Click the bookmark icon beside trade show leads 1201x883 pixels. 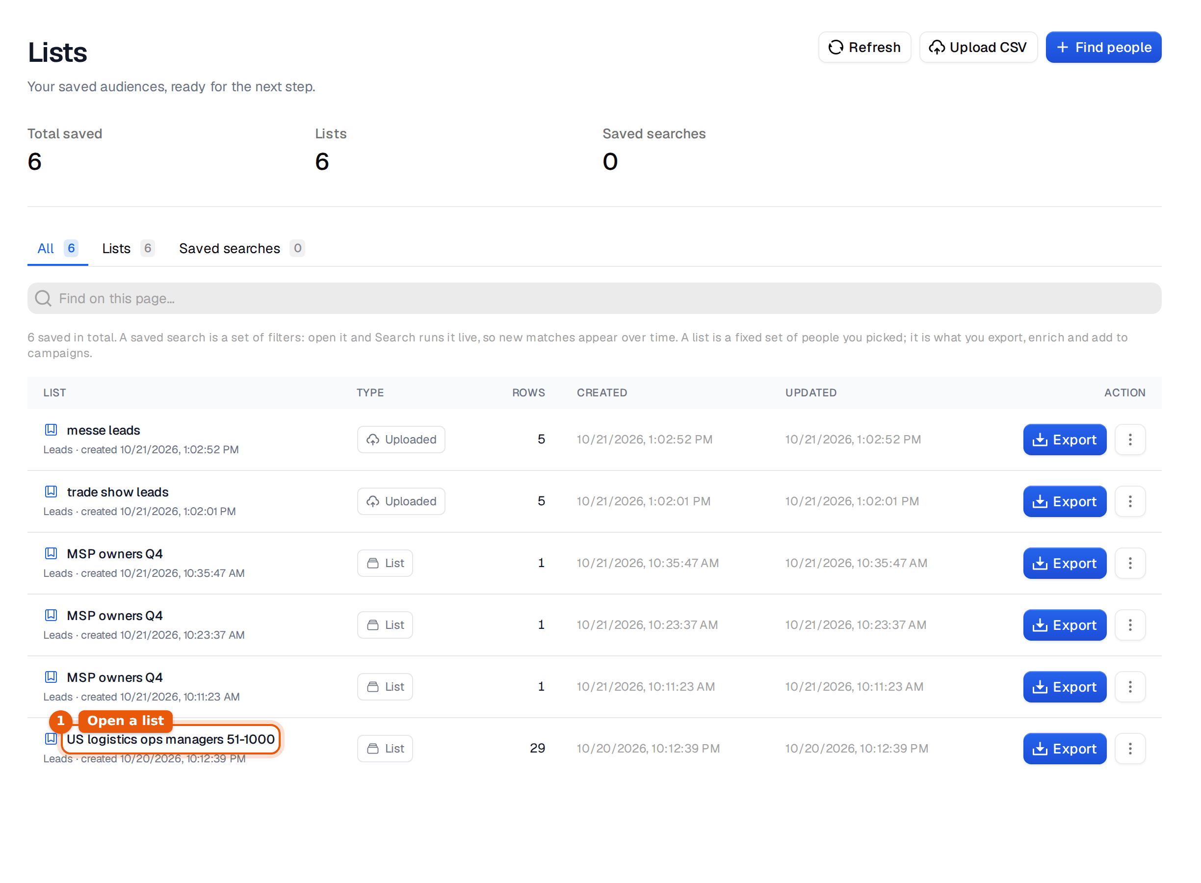coord(51,491)
